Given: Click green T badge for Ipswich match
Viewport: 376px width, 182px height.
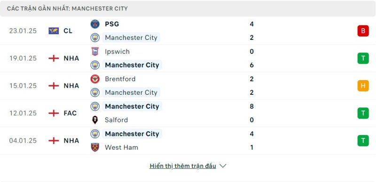Looking at the screenshot, I should coord(363,58).
